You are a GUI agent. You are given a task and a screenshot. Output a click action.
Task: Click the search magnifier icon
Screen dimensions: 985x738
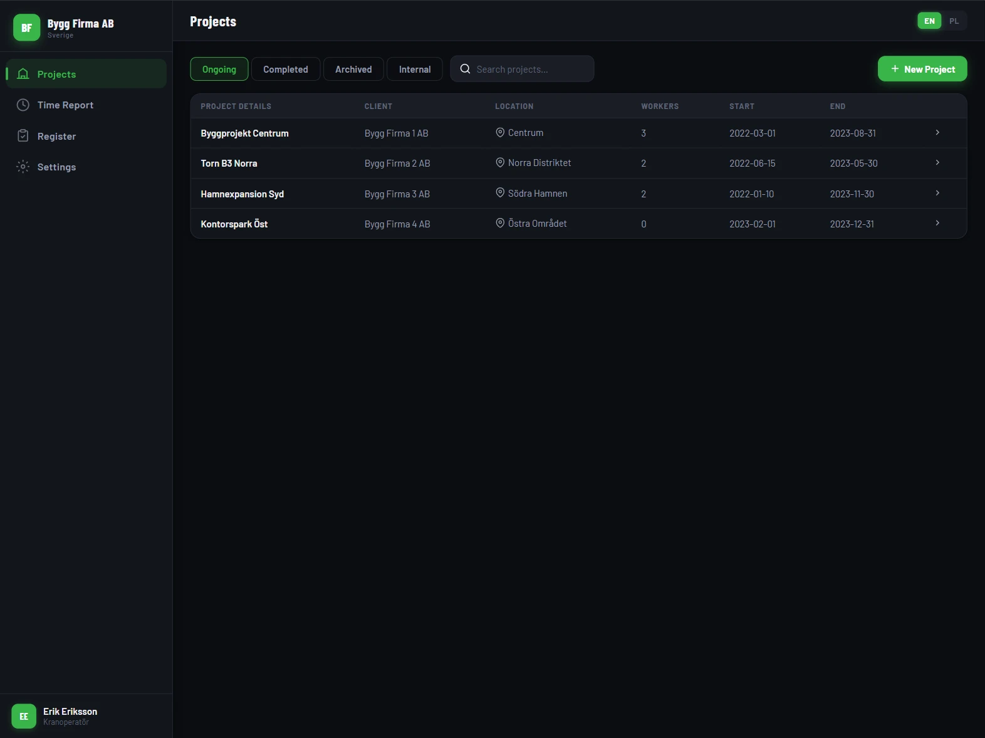pos(465,69)
